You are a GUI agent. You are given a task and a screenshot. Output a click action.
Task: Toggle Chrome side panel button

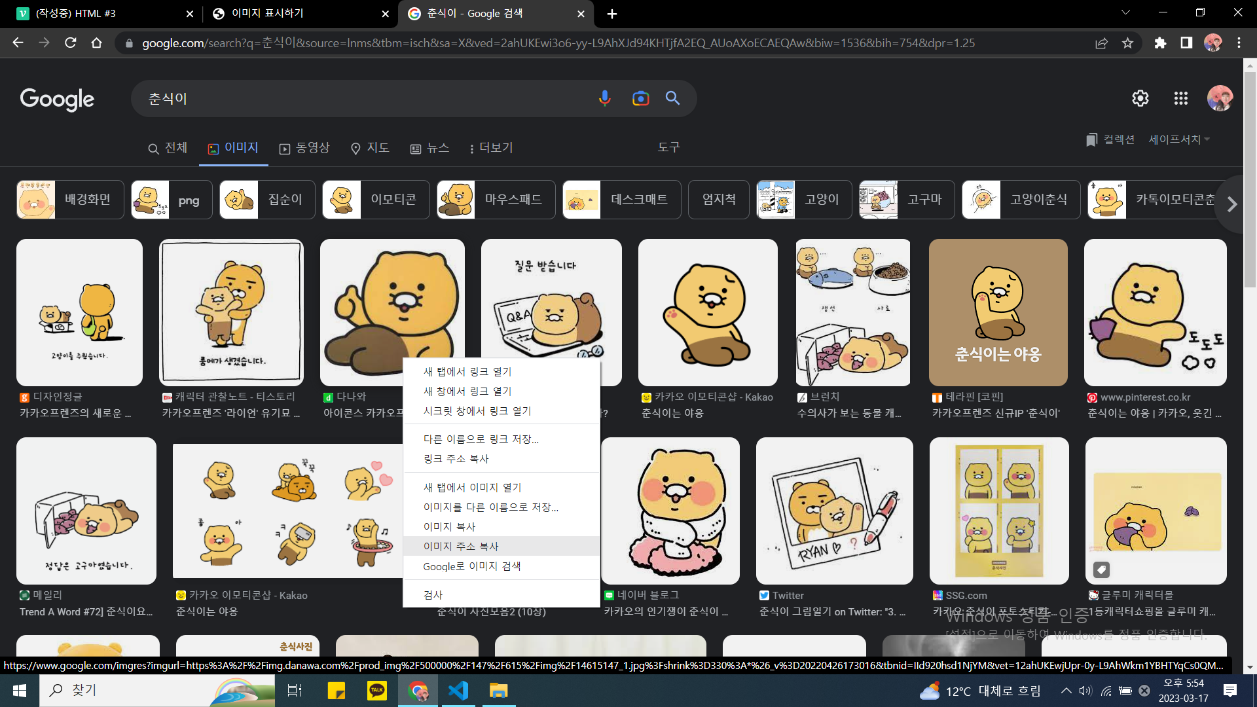pos(1186,43)
